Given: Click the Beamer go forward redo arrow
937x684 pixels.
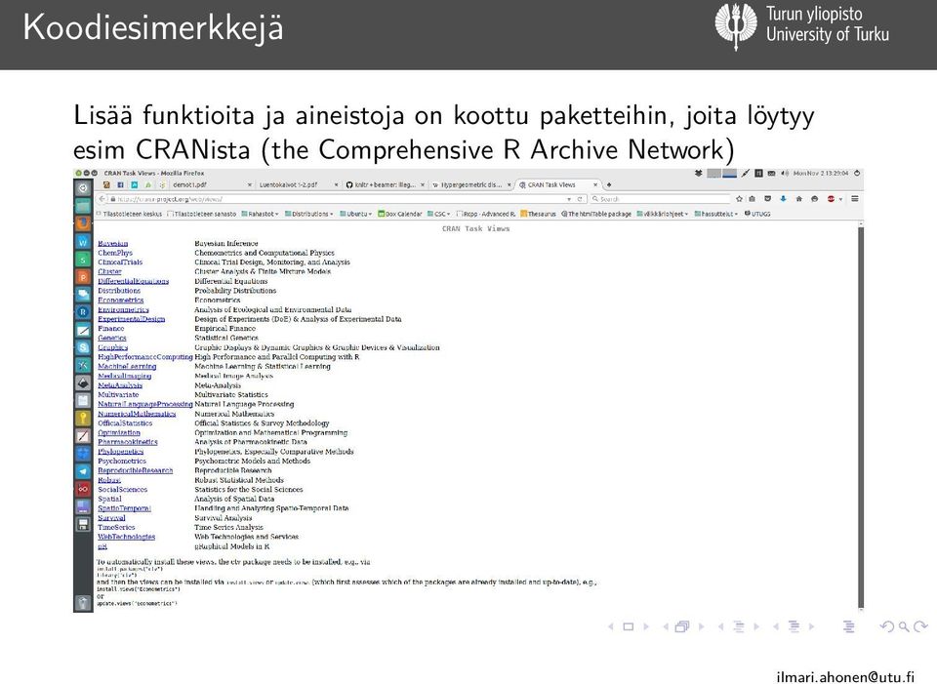Looking at the screenshot, I should pyautogui.click(x=920, y=626).
